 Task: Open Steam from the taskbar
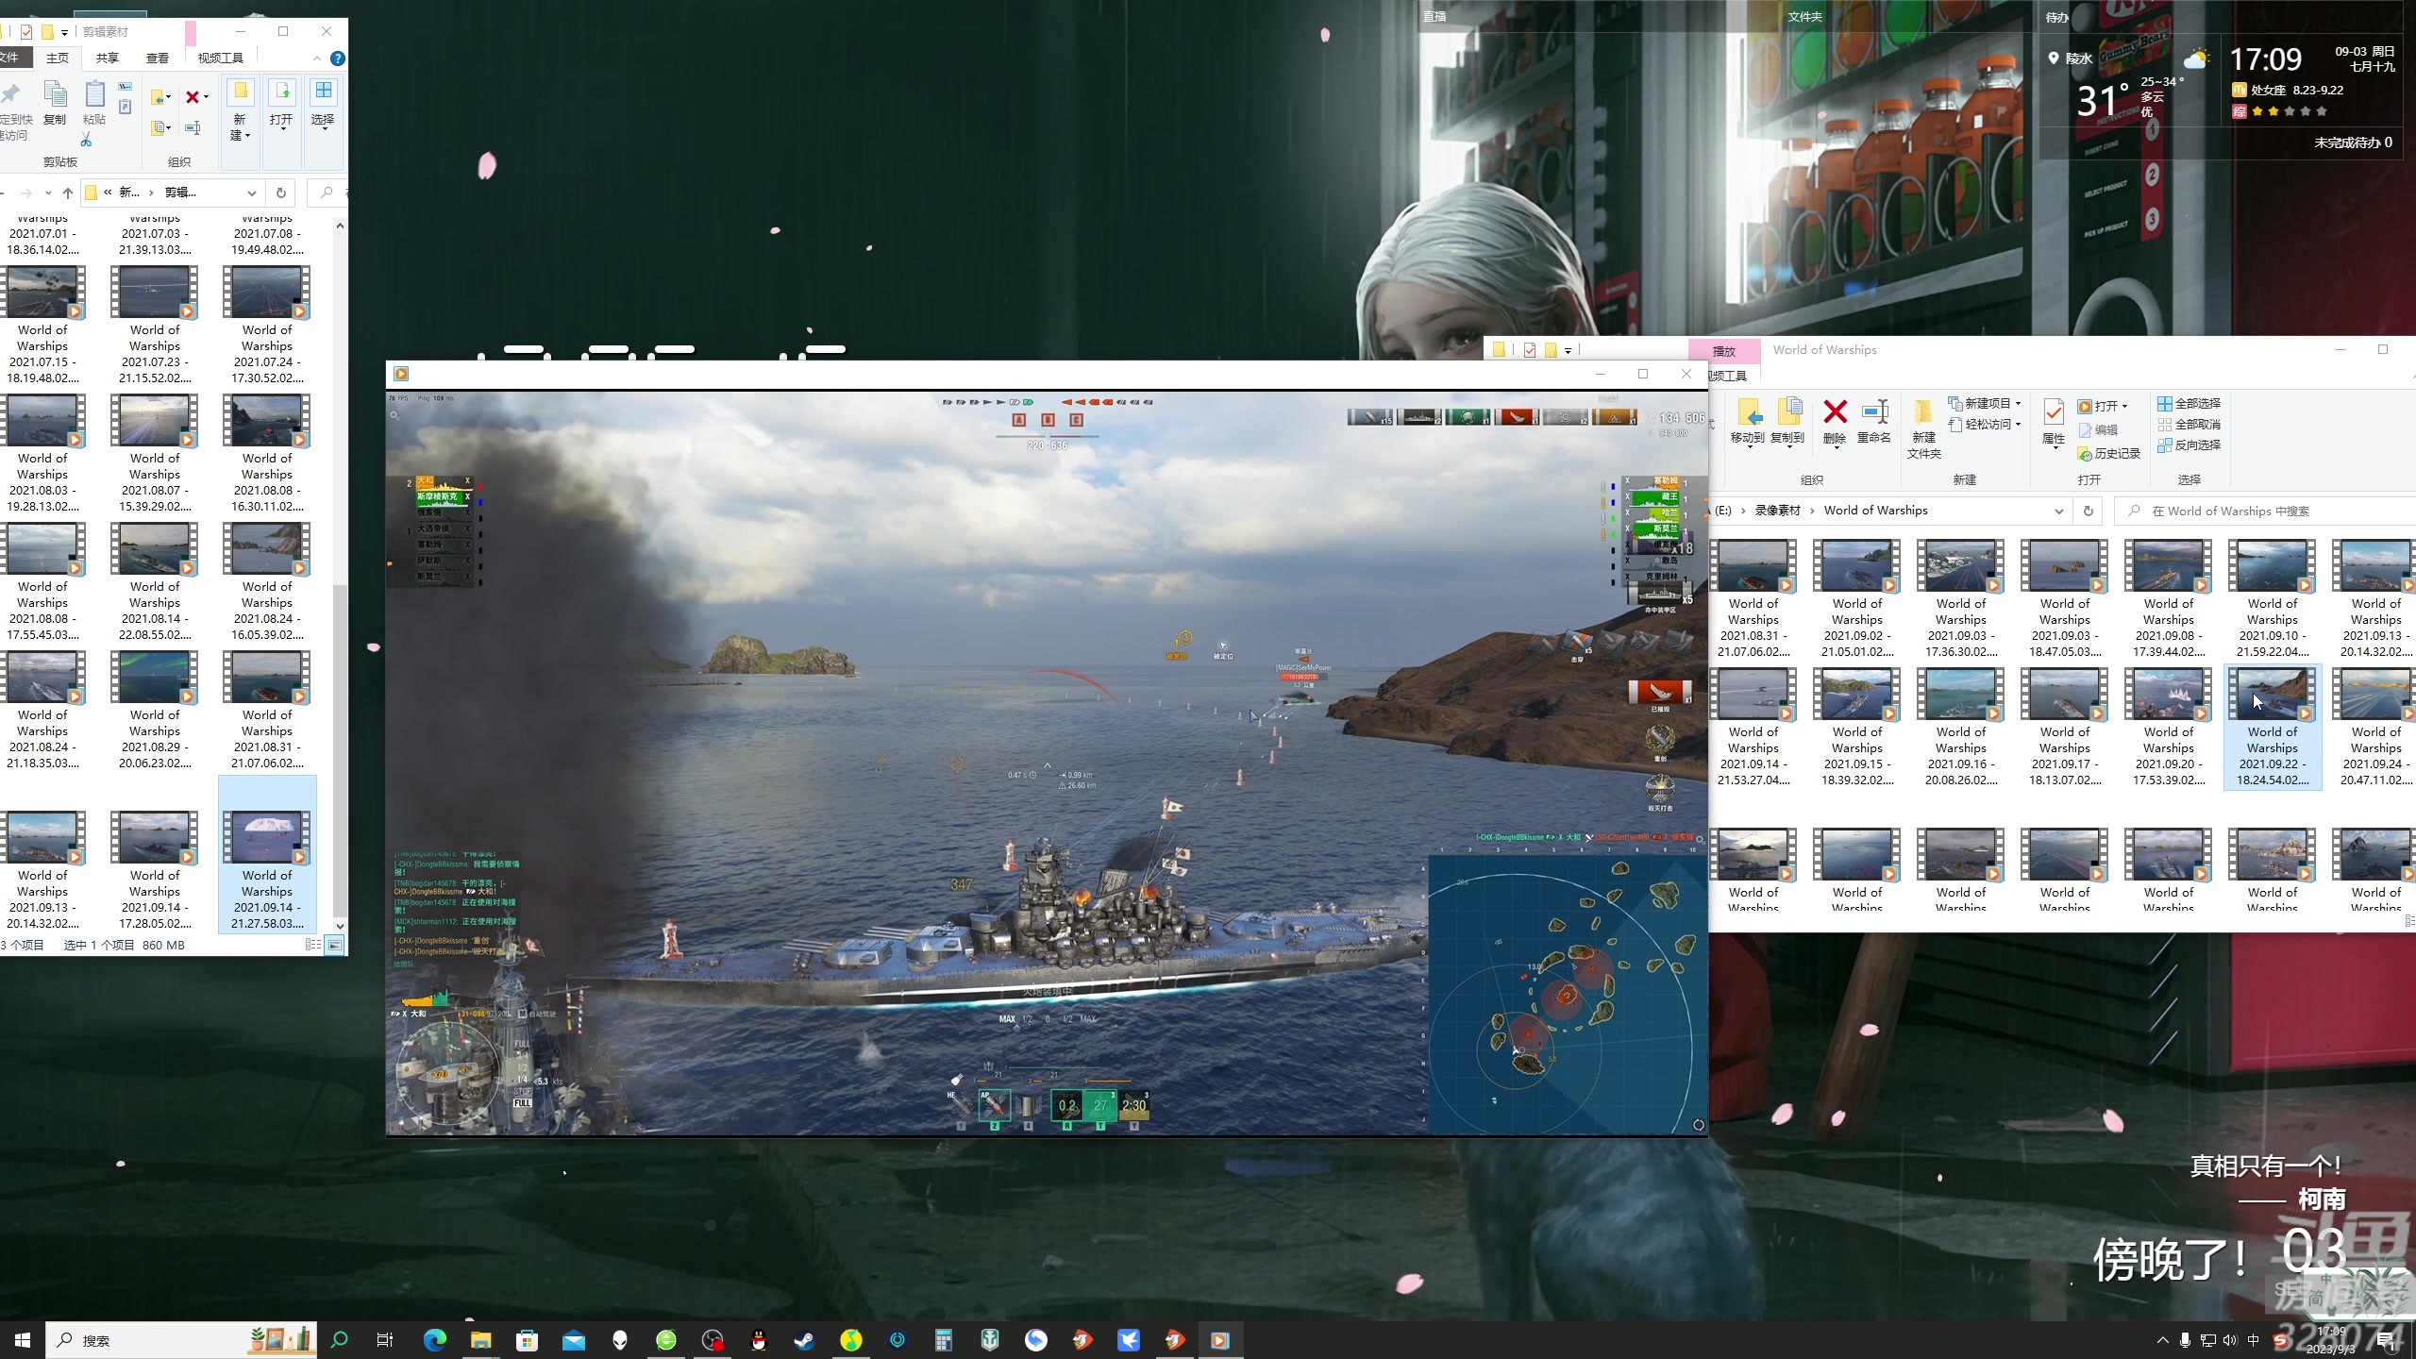(x=804, y=1340)
